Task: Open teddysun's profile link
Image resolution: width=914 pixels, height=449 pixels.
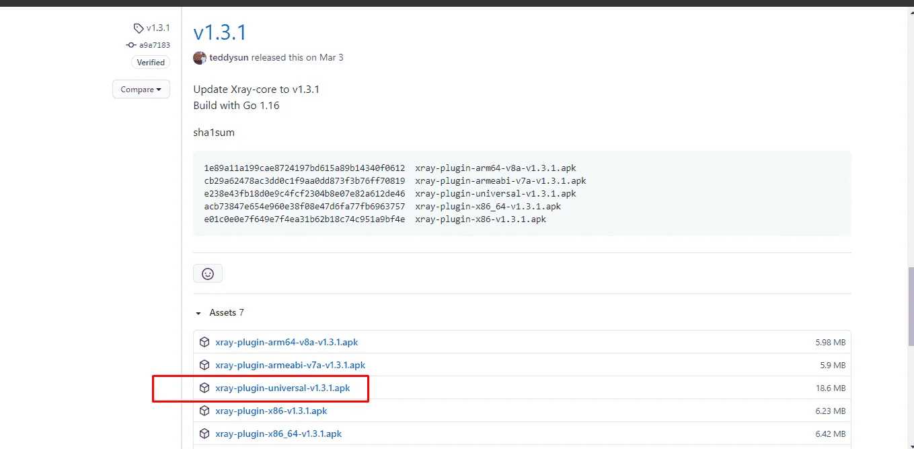Action: (229, 58)
